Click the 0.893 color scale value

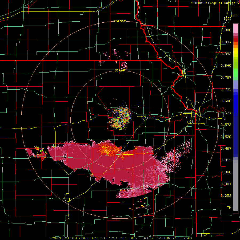(226, 54)
